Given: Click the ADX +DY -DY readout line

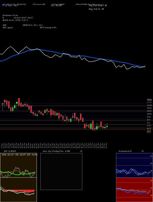Looking at the screenshot, I should tap(19, 155).
